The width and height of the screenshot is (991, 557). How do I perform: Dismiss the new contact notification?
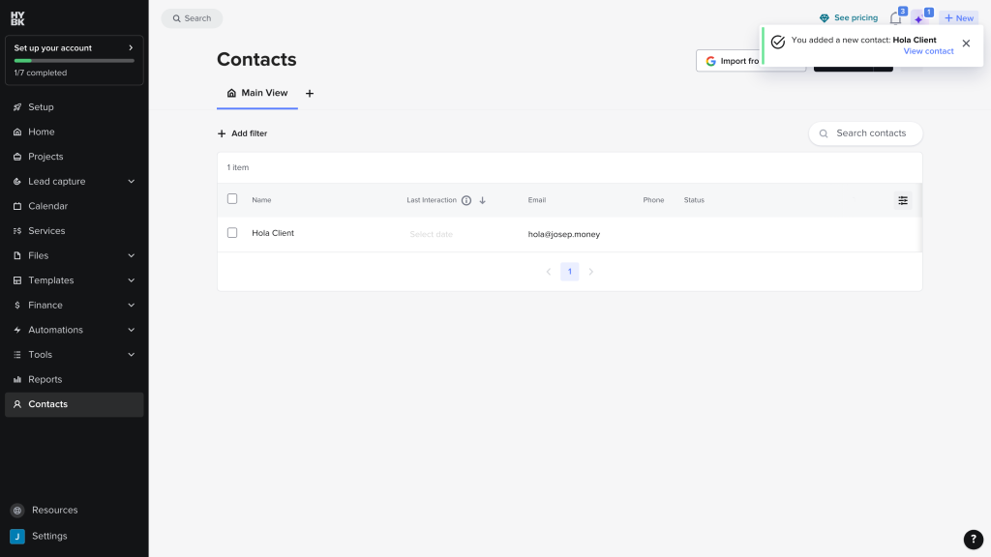[966, 44]
